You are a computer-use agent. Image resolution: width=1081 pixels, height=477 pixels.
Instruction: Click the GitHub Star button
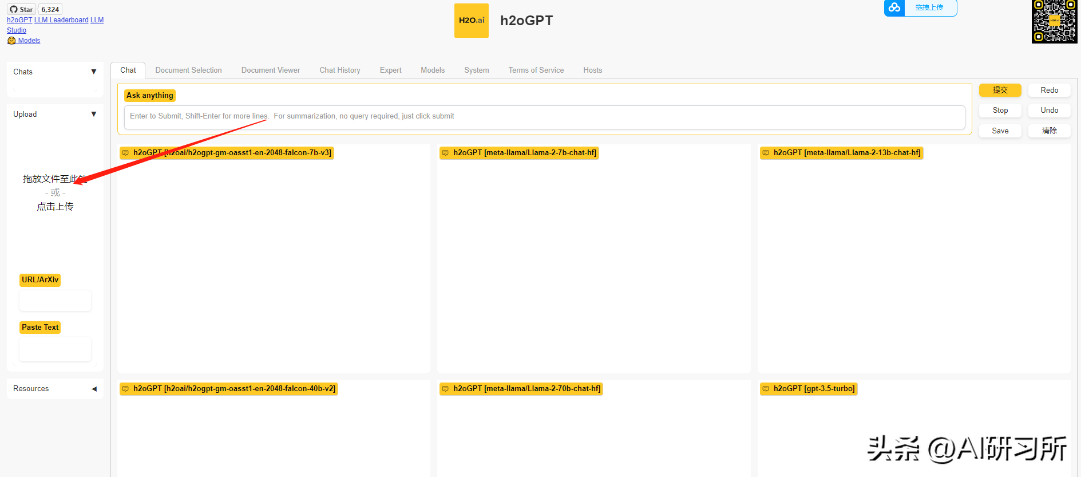pyautogui.click(x=21, y=9)
